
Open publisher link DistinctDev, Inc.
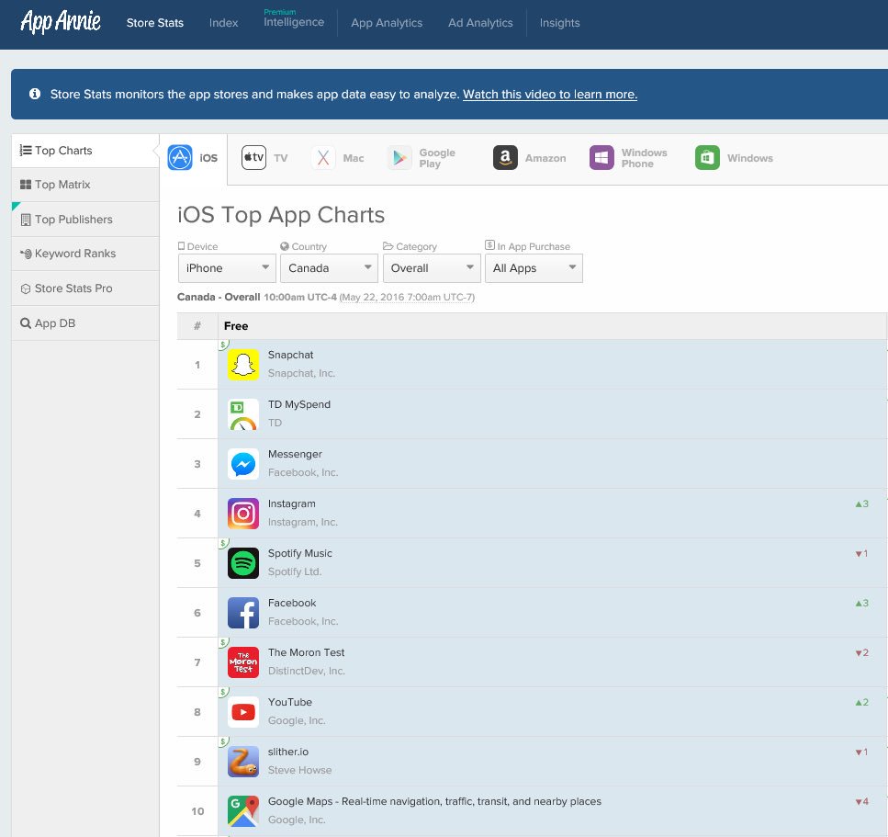click(306, 671)
